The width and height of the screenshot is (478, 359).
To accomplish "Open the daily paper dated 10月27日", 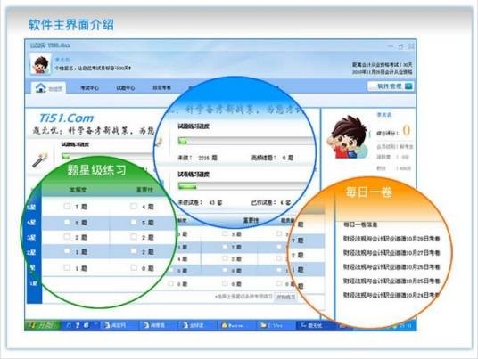I will (391, 252).
